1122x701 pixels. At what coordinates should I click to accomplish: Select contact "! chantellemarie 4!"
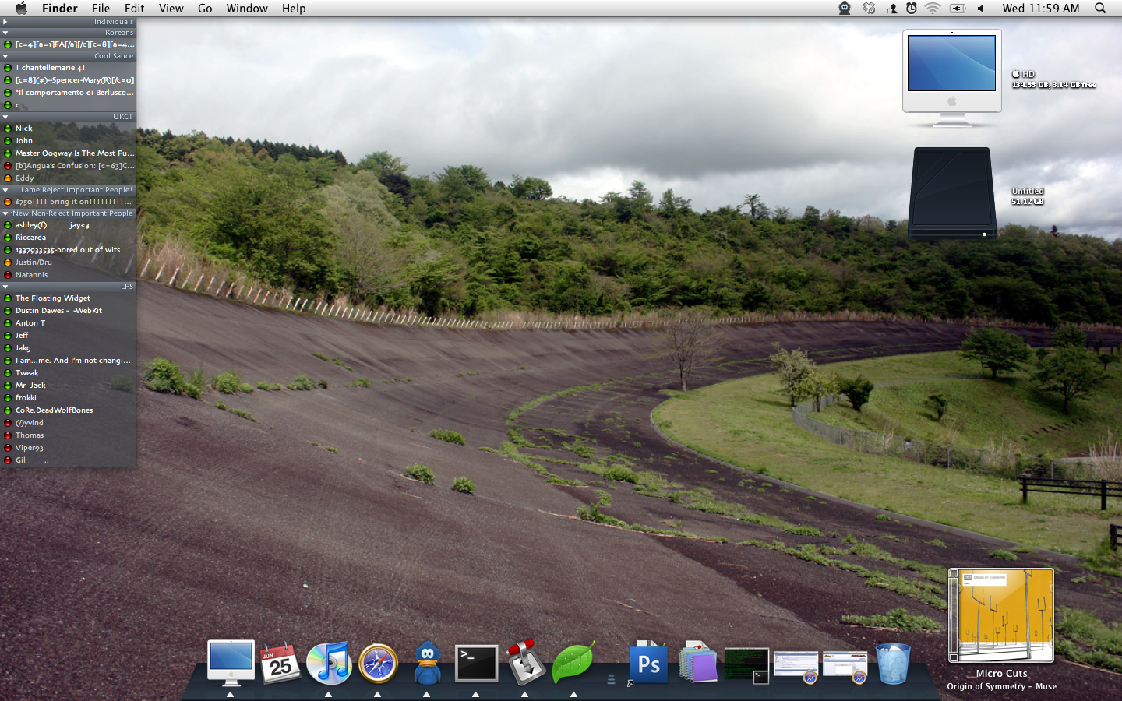(x=69, y=68)
